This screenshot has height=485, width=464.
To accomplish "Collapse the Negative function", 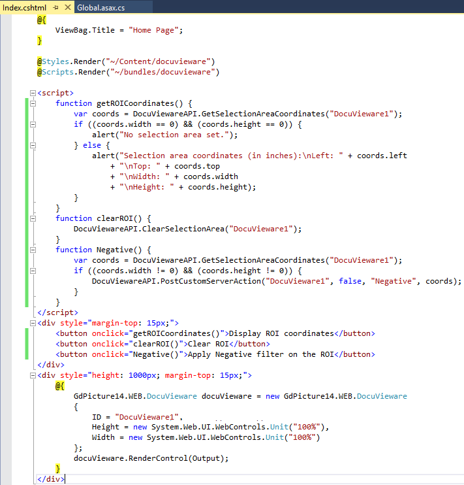I will (x=33, y=250).
